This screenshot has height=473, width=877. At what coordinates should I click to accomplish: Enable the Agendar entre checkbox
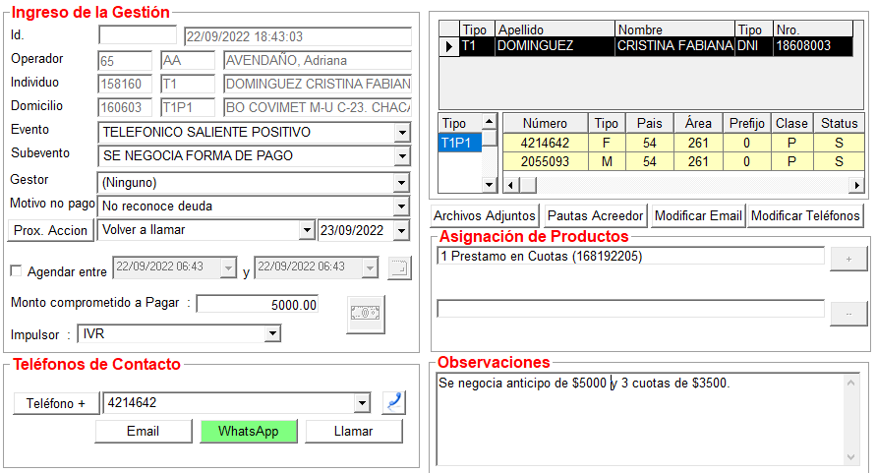[x=15, y=271]
